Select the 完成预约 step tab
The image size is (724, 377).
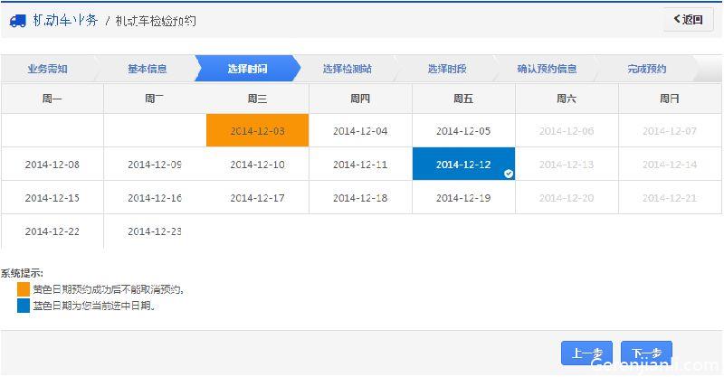(647, 69)
